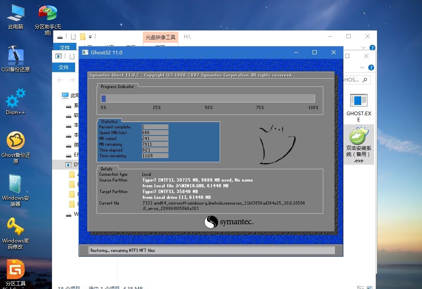Click the Symantec Ghost 11.0.2 copyright header
The image size is (422, 289).
tap(191, 75)
